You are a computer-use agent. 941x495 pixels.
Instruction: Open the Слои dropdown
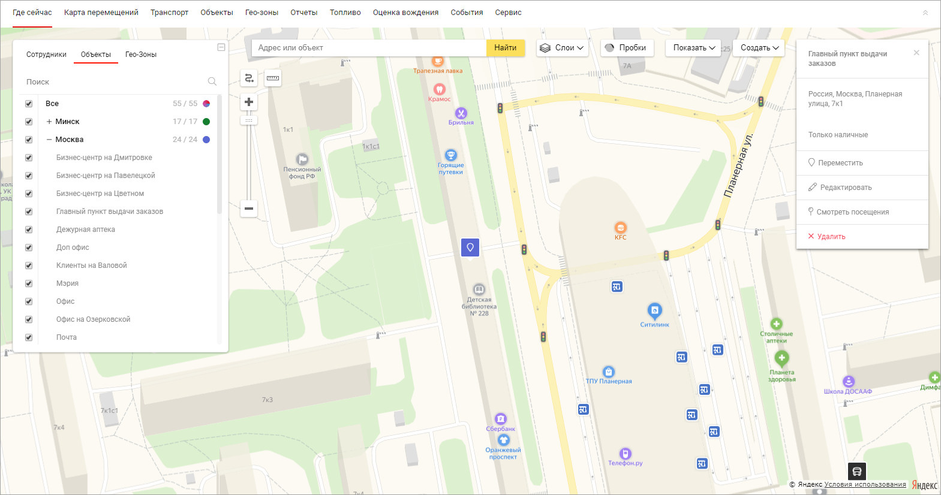(x=562, y=48)
